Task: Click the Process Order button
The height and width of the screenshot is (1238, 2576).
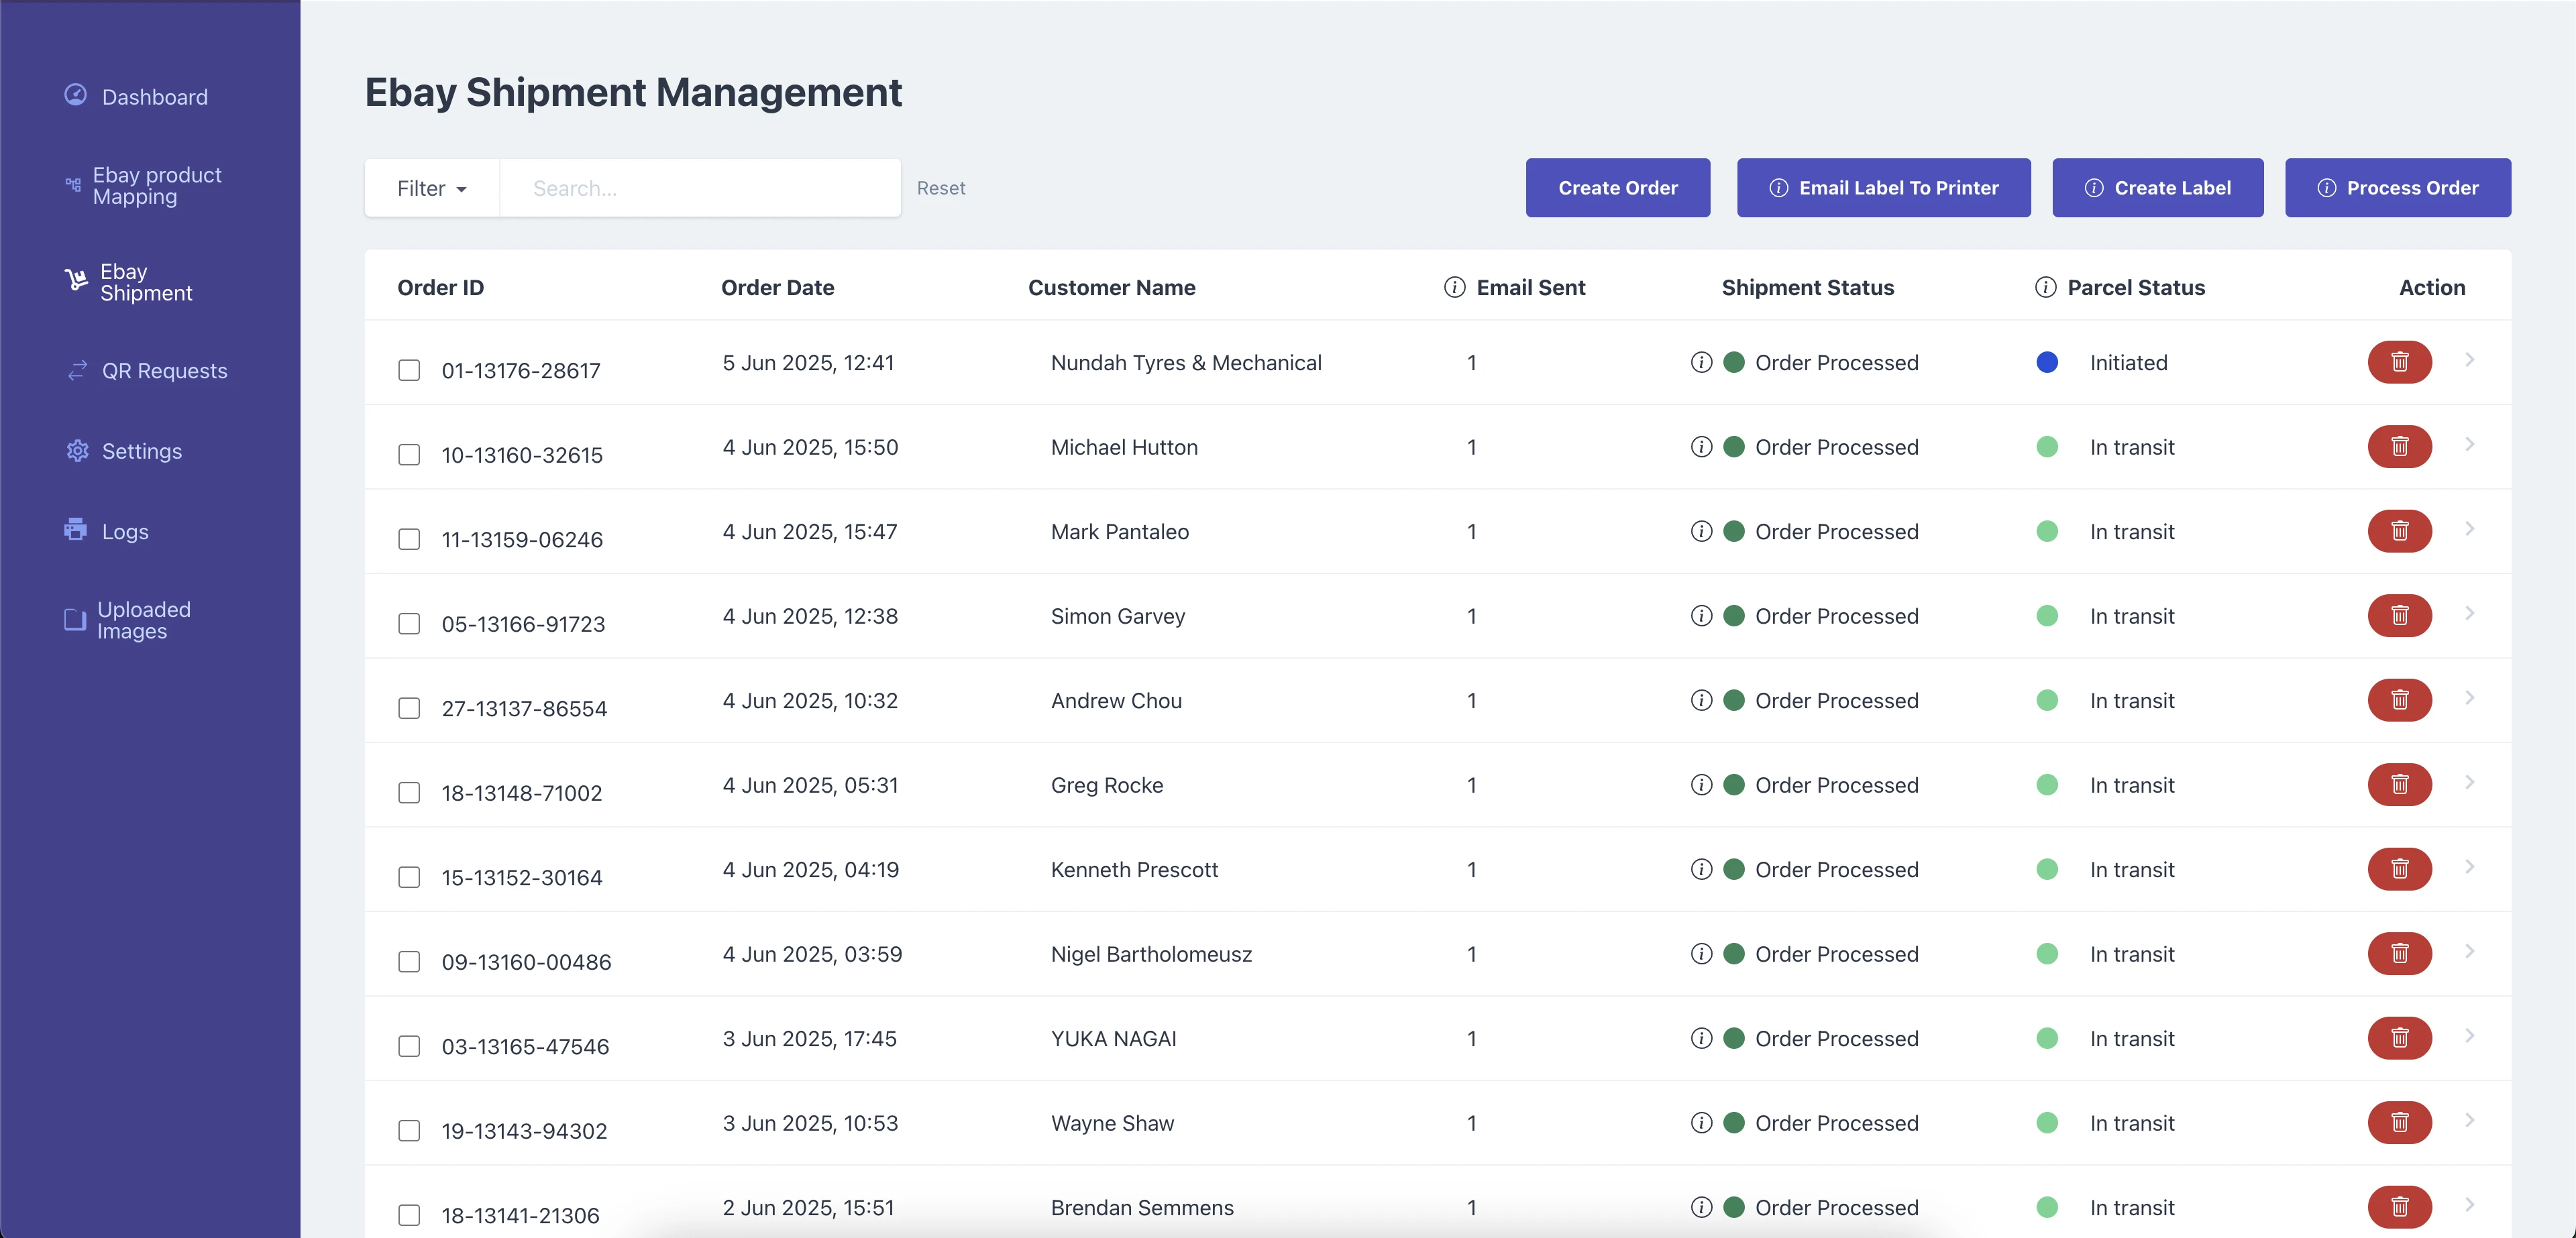Action: click(x=2397, y=187)
